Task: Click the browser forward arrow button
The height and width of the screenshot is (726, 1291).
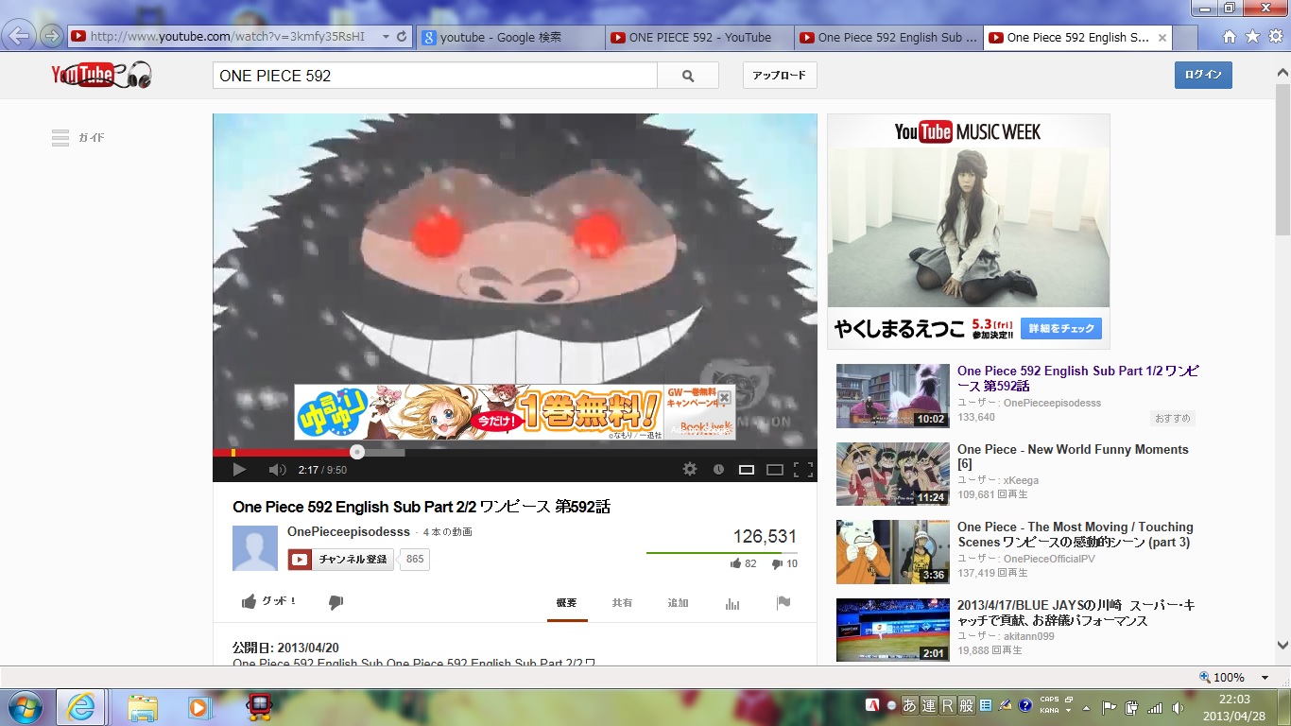Action: point(51,37)
